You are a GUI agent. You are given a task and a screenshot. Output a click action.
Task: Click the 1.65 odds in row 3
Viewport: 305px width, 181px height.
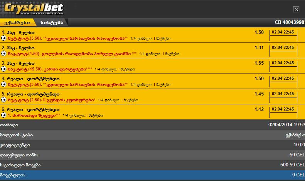259,63
